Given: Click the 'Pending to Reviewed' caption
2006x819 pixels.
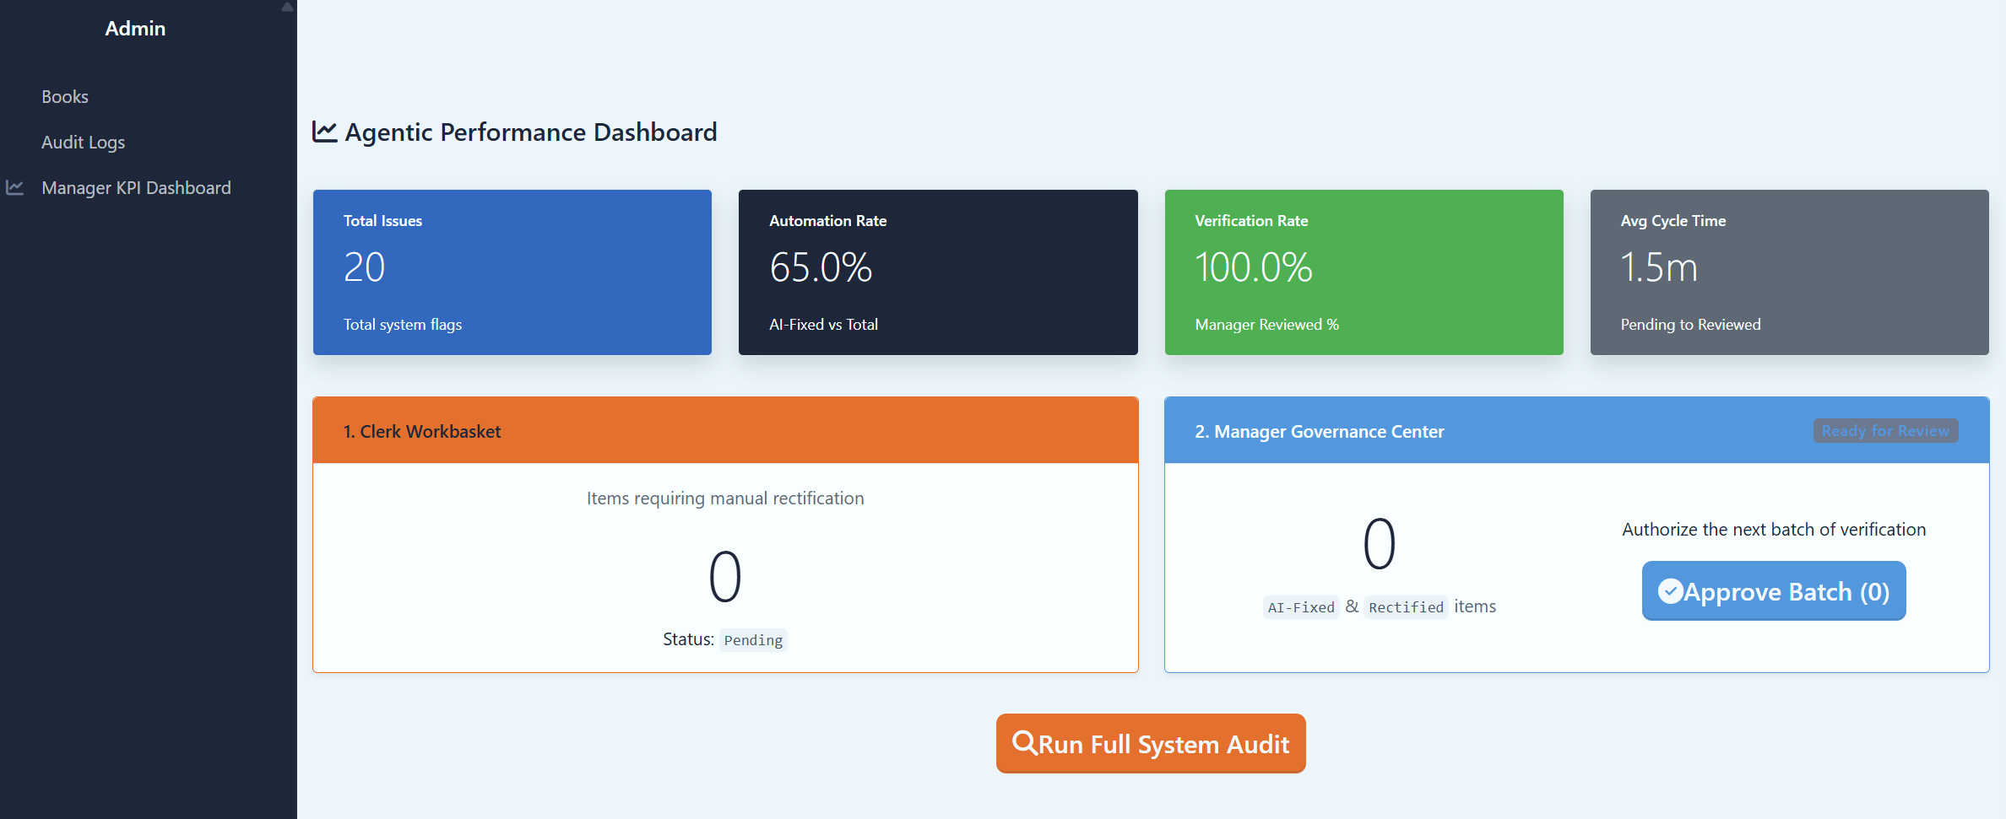Looking at the screenshot, I should (1690, 325).
